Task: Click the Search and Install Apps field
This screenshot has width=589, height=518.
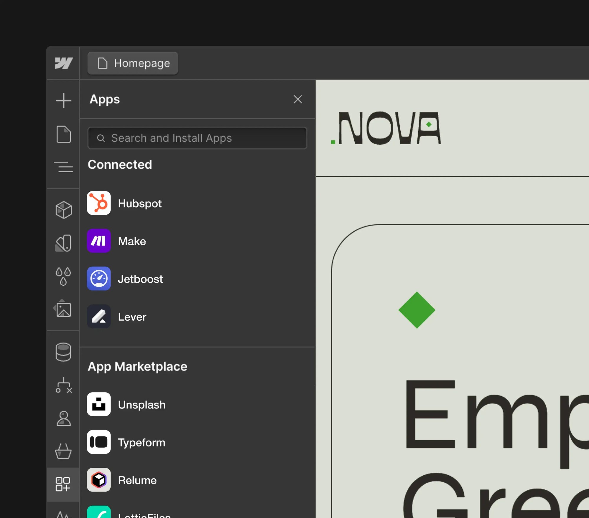Action: pyautogui.click(x=197, y=138)
